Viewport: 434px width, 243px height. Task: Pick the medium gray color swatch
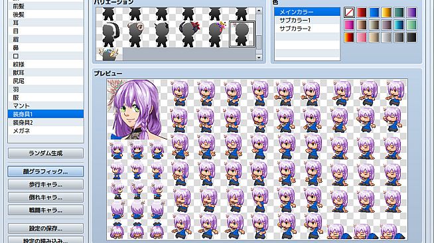pos(399,37)
